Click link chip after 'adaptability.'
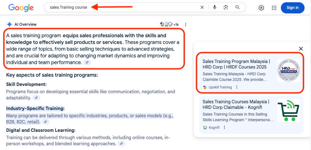Screen dimensions: 311x150 36,98
